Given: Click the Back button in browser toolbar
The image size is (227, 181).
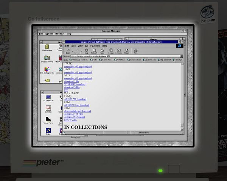Looking at the screenshot, I should click(68, 51).
